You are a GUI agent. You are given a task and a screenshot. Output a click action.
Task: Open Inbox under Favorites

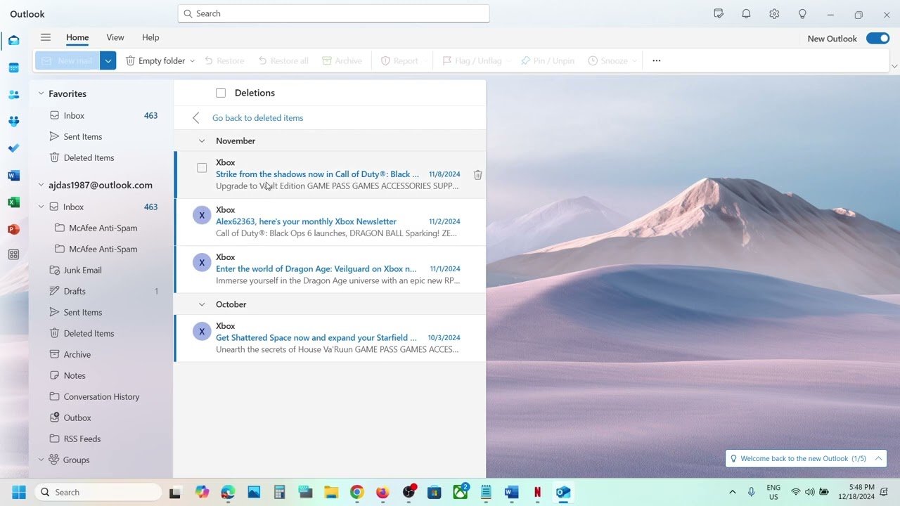(x=103, y=115)
